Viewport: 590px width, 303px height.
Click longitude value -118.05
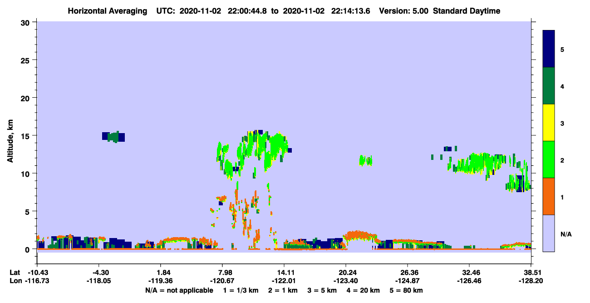pyautogui.click(x=99, y=281)
